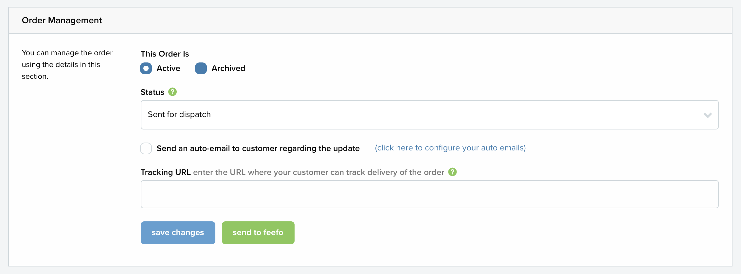Open the Sent for dispatch status dropdown
Image resolution: width=741 pixels, height=274 pixels.
429,115
